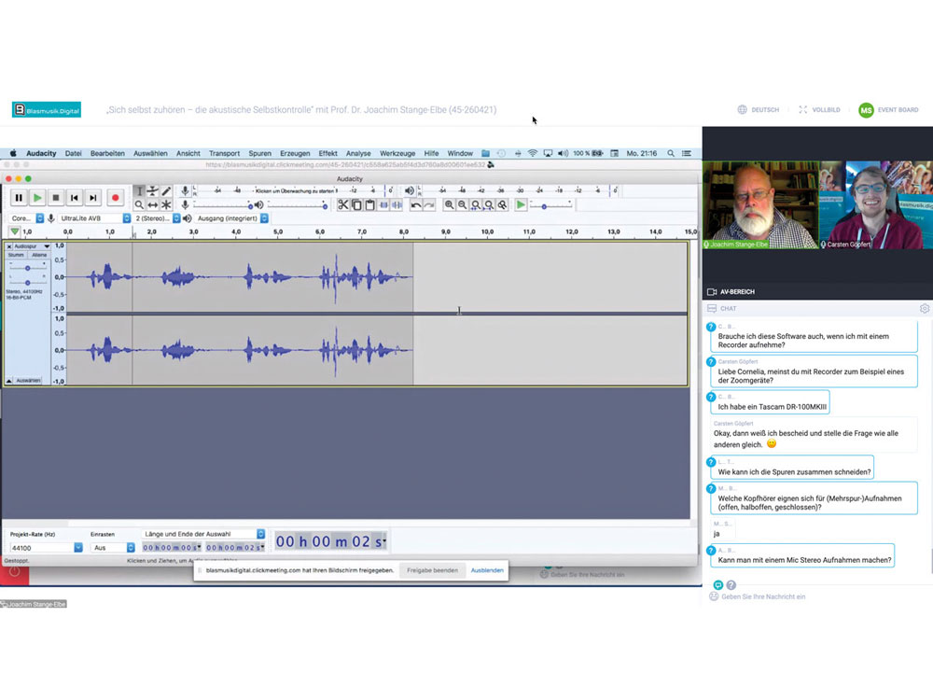Adjust the recording volume slider
The width and height of the screenshot is (933, 700).
click(x=223, y=206)
